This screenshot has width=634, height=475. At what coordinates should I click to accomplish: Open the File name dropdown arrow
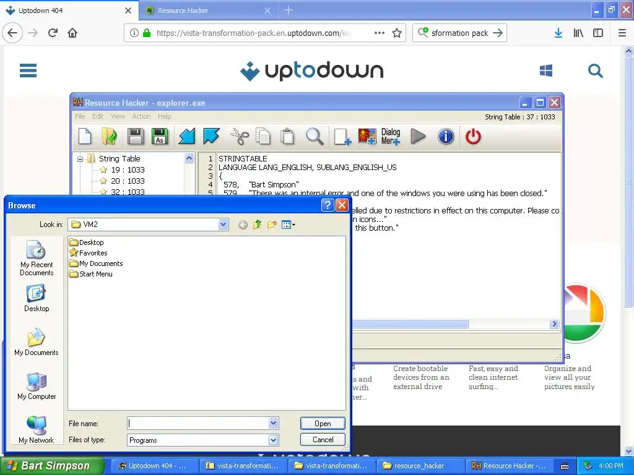[273, 423]
